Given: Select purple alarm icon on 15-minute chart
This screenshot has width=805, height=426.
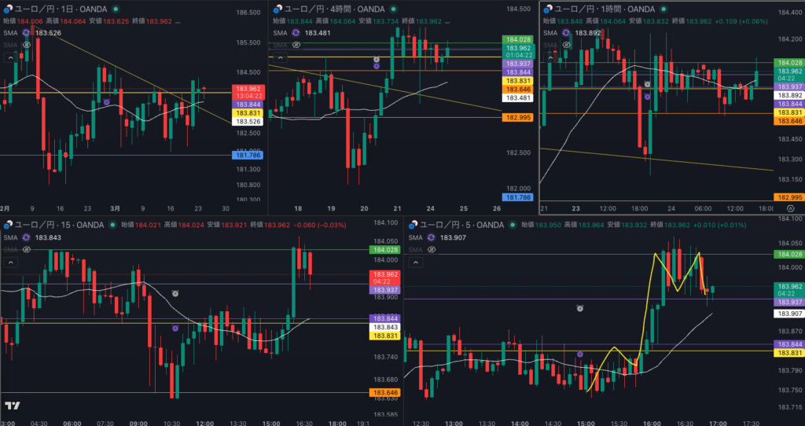Looking at the screenshot, I should [x=175, y=328].
